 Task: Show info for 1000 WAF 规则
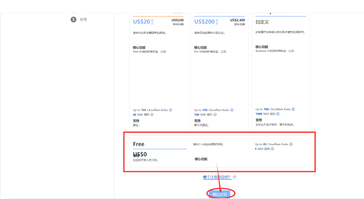(278, 114)
